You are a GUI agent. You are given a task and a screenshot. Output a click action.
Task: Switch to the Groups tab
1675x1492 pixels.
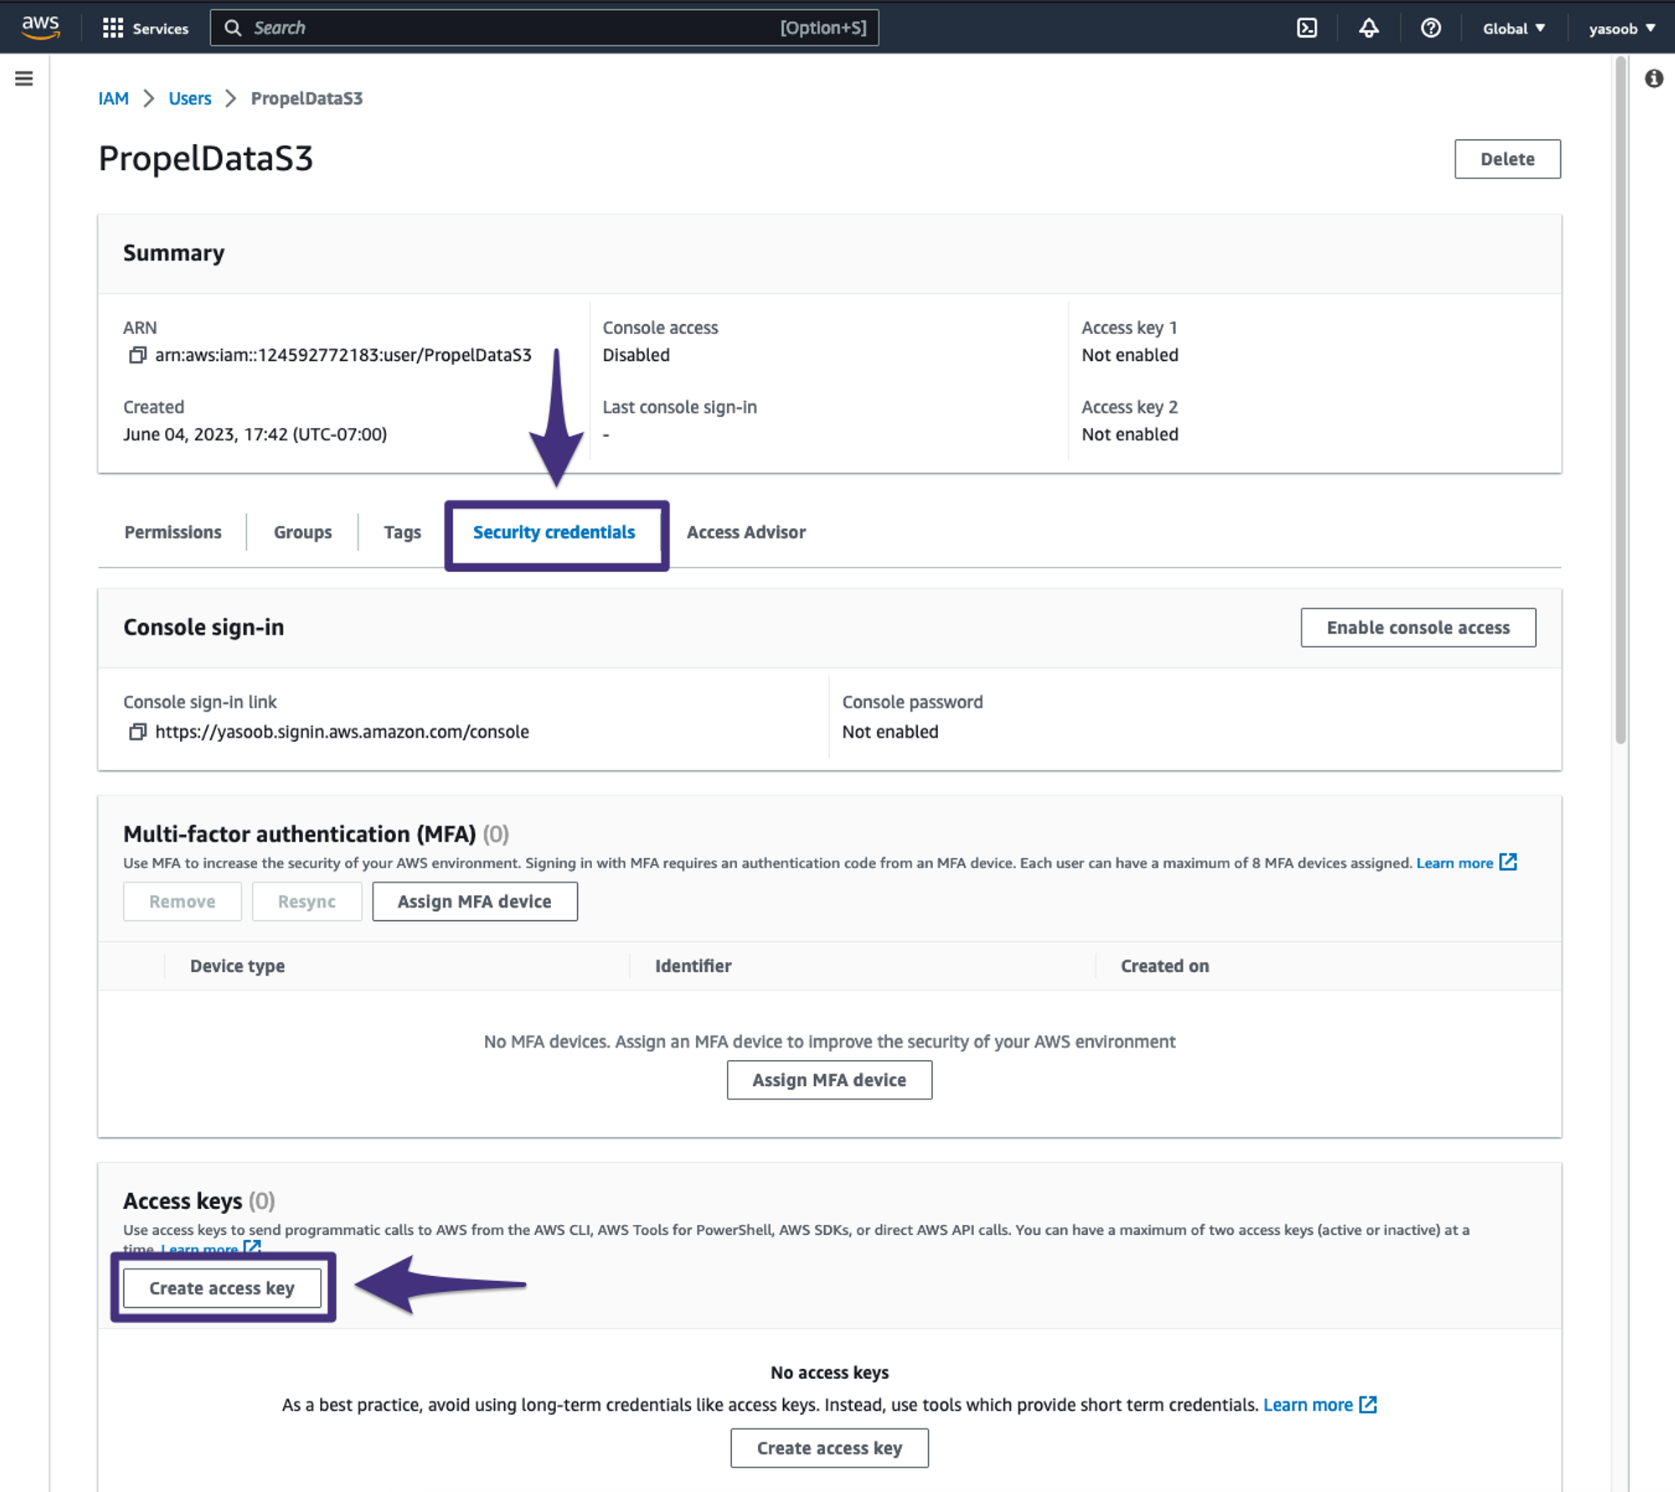(302, 532)
